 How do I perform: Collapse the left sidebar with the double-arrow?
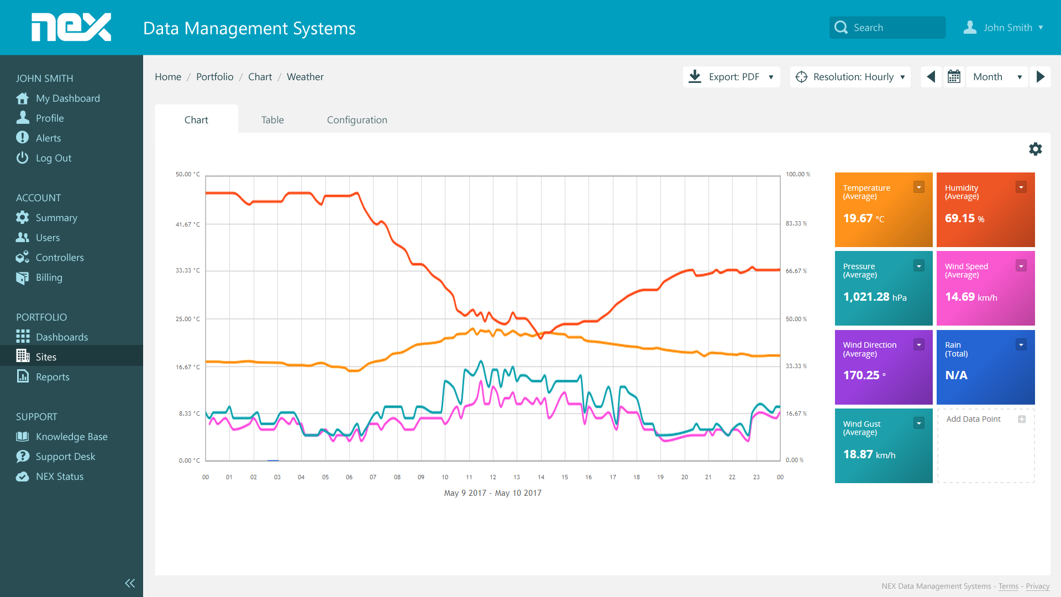[130, 583]
